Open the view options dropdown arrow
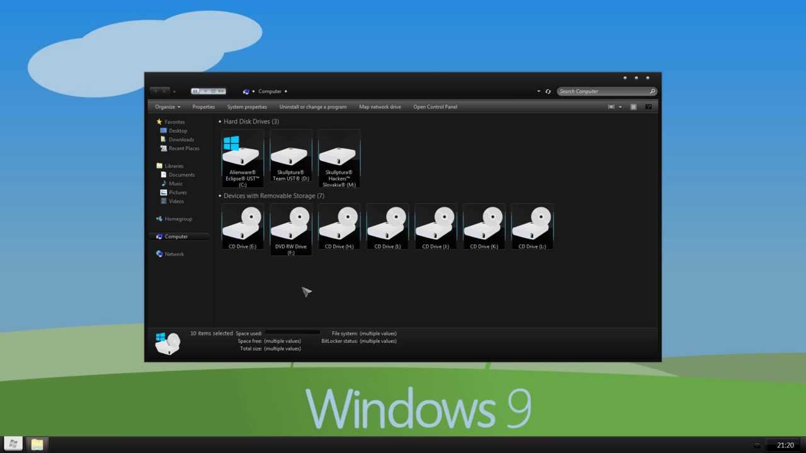The image size is (806, 453). pyautogui.click(x=620, y=107)
